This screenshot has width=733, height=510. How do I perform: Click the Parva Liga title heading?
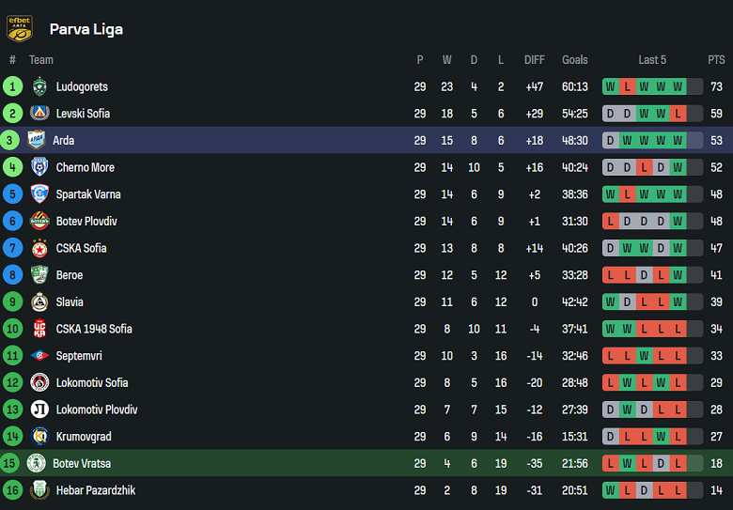coord(86,29)
